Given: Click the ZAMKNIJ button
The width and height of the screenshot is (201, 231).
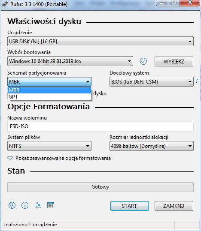Looking at the screenshot, I should tap(174, 206).
